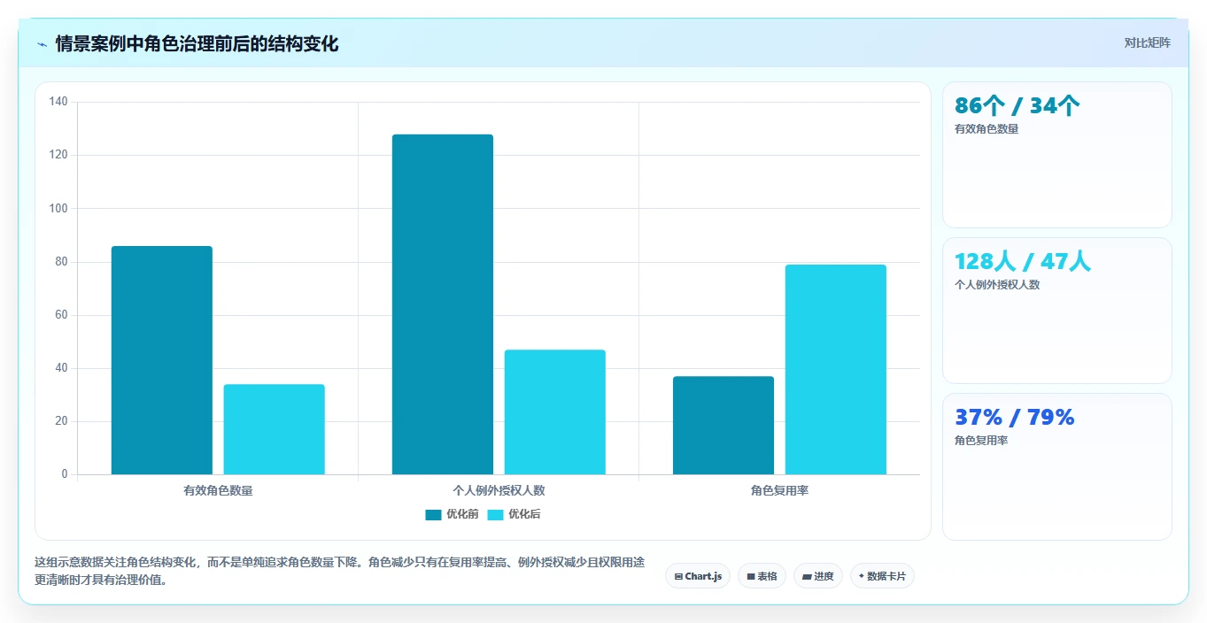This screenshot has height=623, width=1207.
Task: Toggle the 优化后 dataset in the legend
Action: point(514,514)
